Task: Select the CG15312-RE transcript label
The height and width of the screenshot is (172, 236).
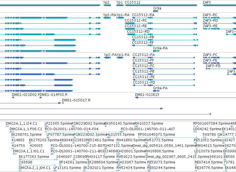Action: pyautogui.click(x=136, y=26)
